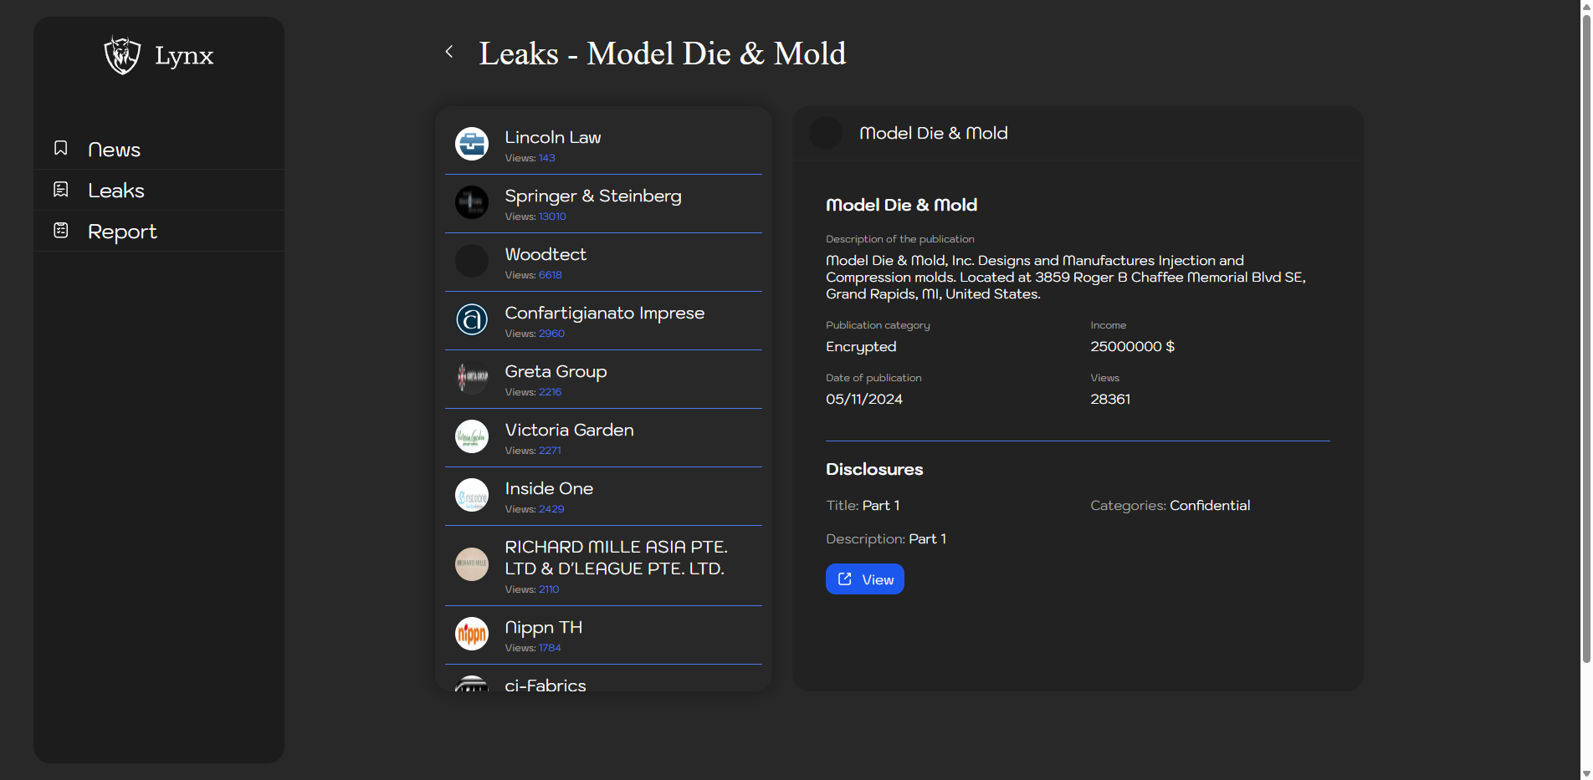Click the Model Die & Mold header avatar
The height and width of the screenshot is (780, 1593).
[826, 133]
